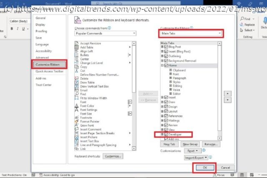
Task: Toggle the Blog Post checkbox
Action: tap(166, 47)
